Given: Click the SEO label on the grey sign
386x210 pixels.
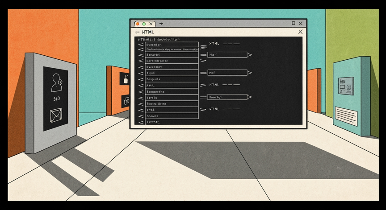Looking at the screenshot, I should (57, 99).
